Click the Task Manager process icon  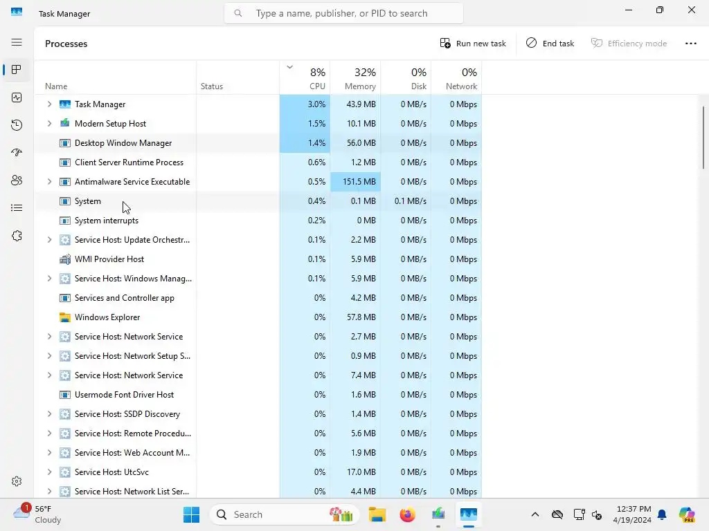[x=65, y=104]
